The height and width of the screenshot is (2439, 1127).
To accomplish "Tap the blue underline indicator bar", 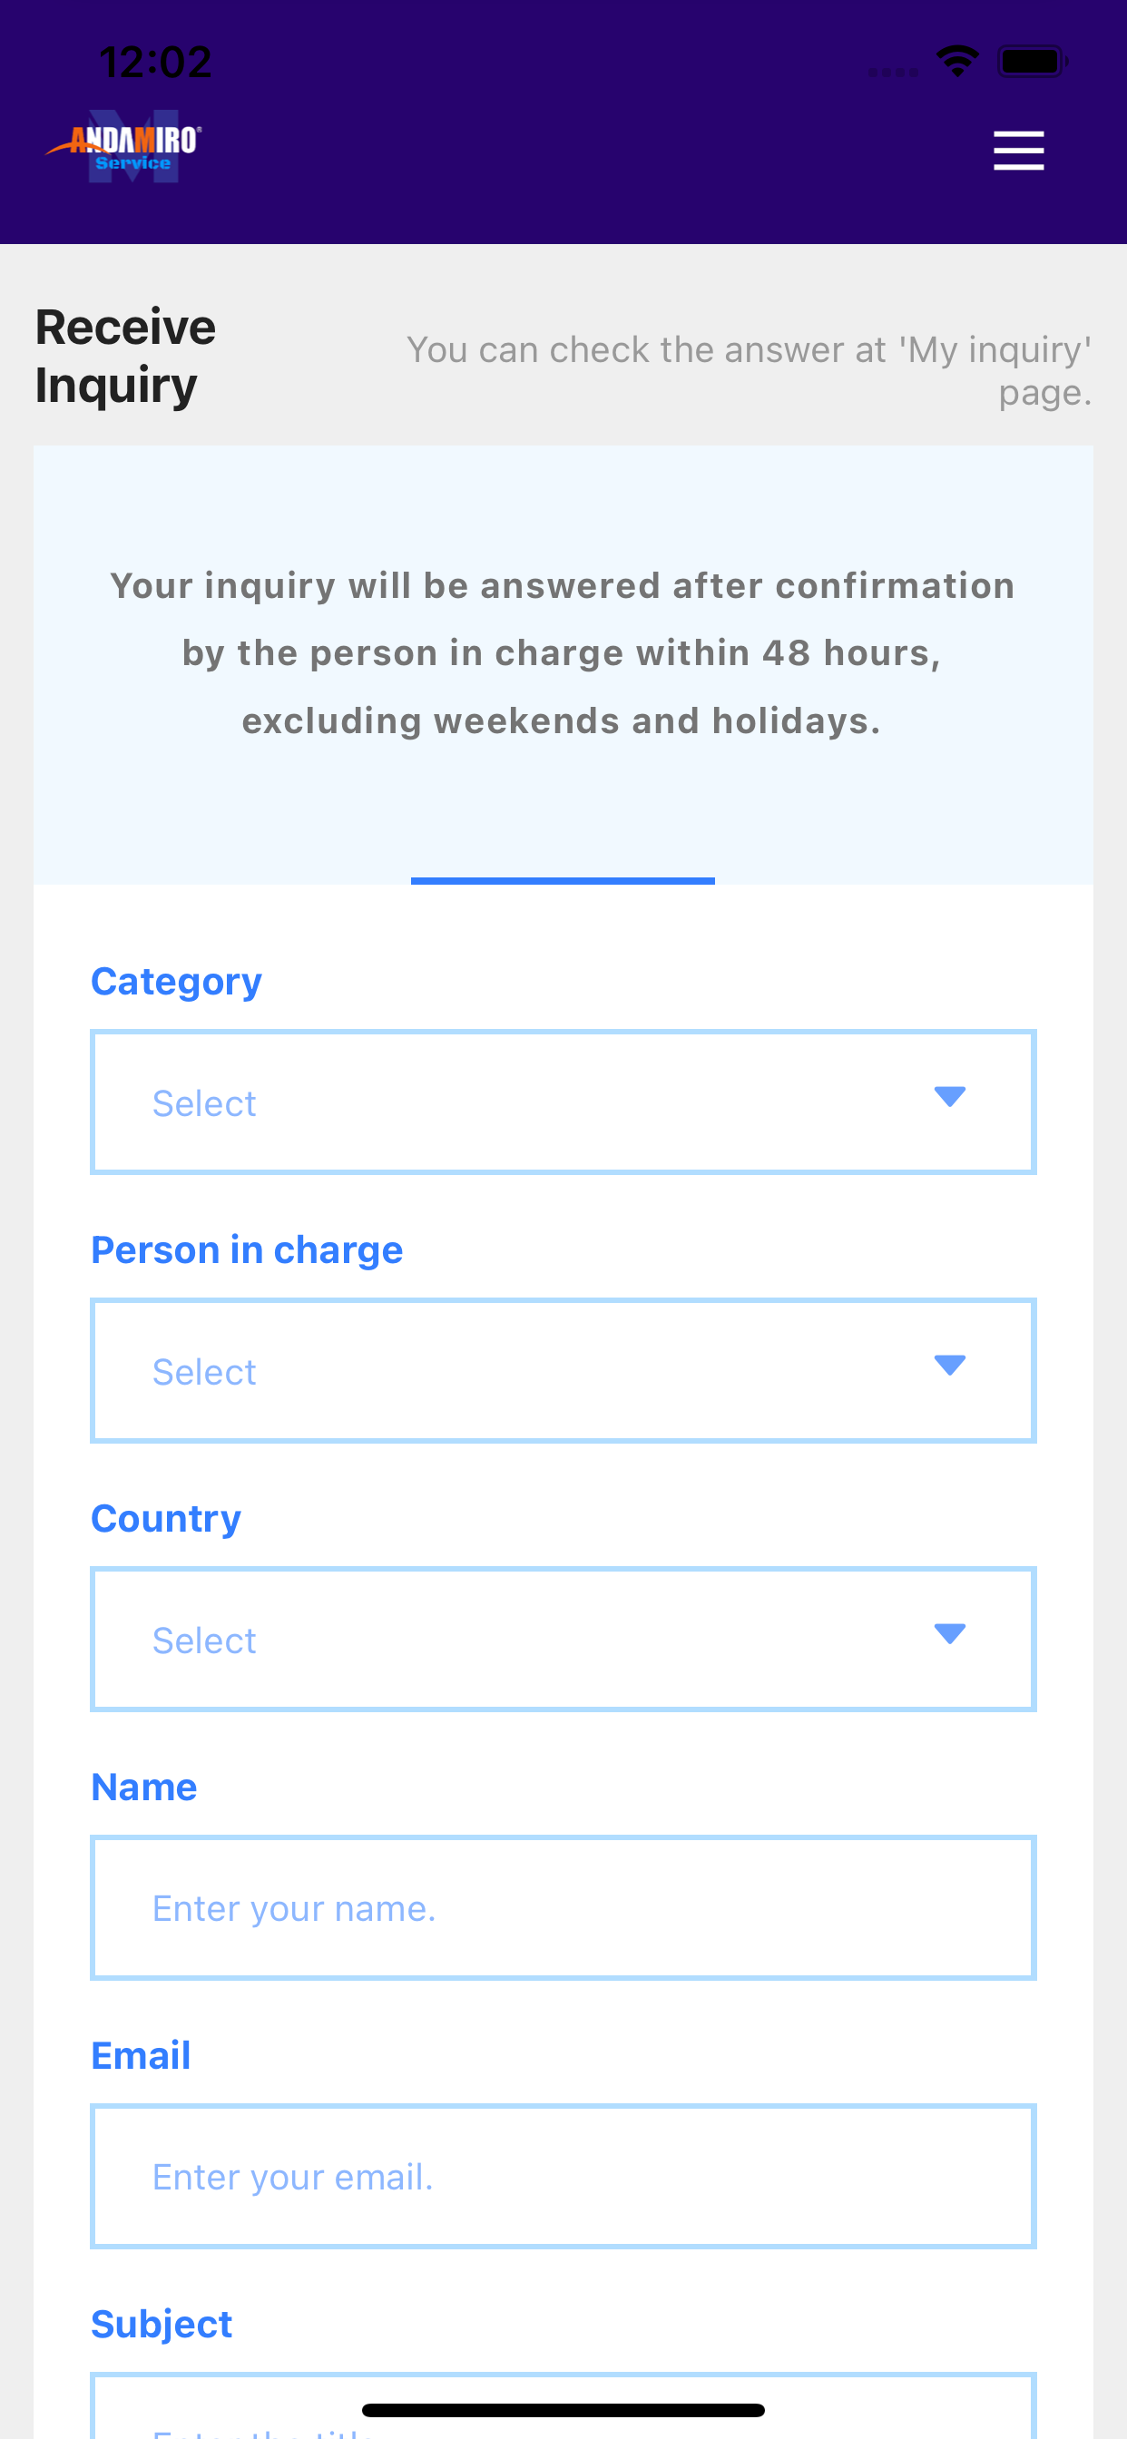I will click(x=563, y=880).
